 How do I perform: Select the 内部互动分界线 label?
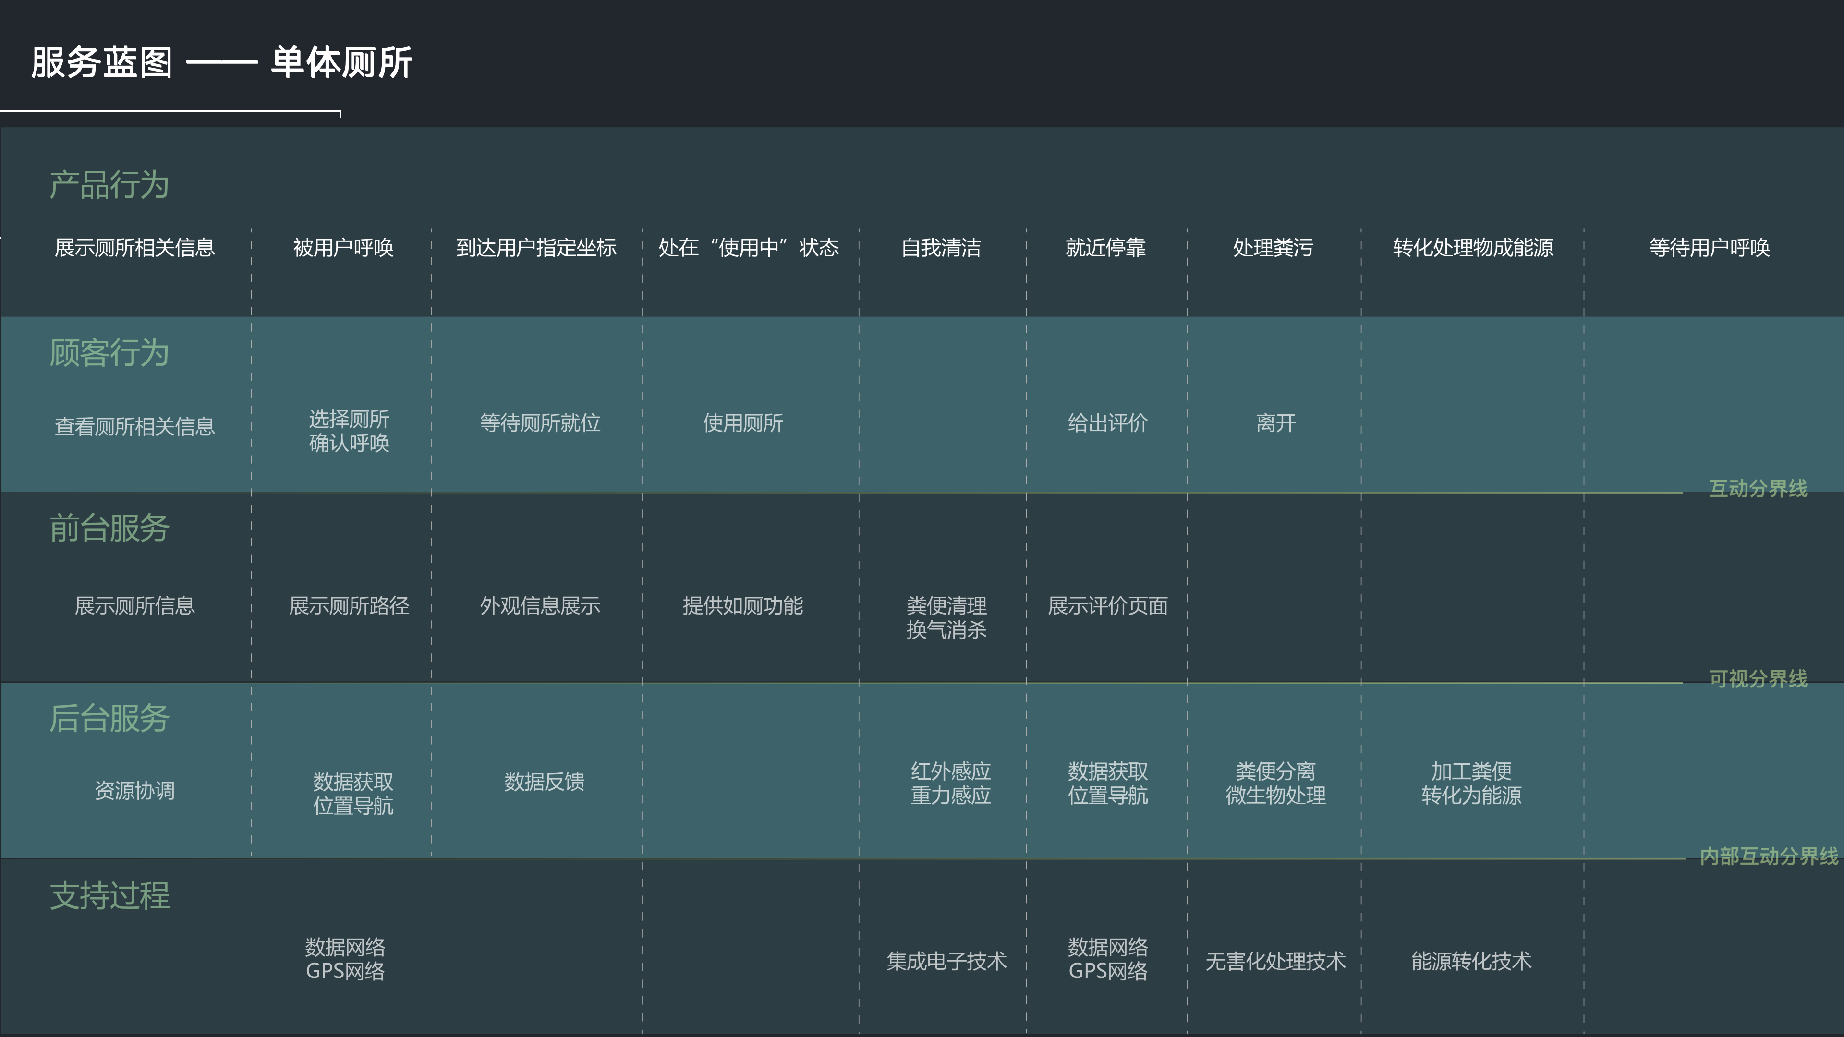tap(1768, 855)
